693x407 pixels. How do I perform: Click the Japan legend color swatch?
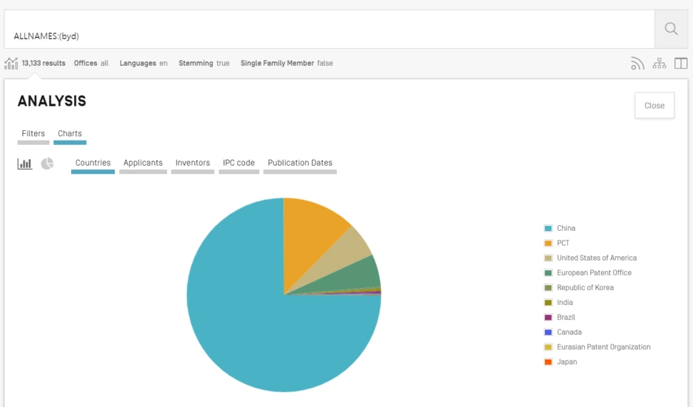click(x=548, y=362)
